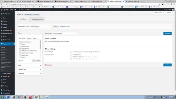This screenshot has height=99, width=176.
Task: Click the Menu Name input field
Action: tap(65, 34)
